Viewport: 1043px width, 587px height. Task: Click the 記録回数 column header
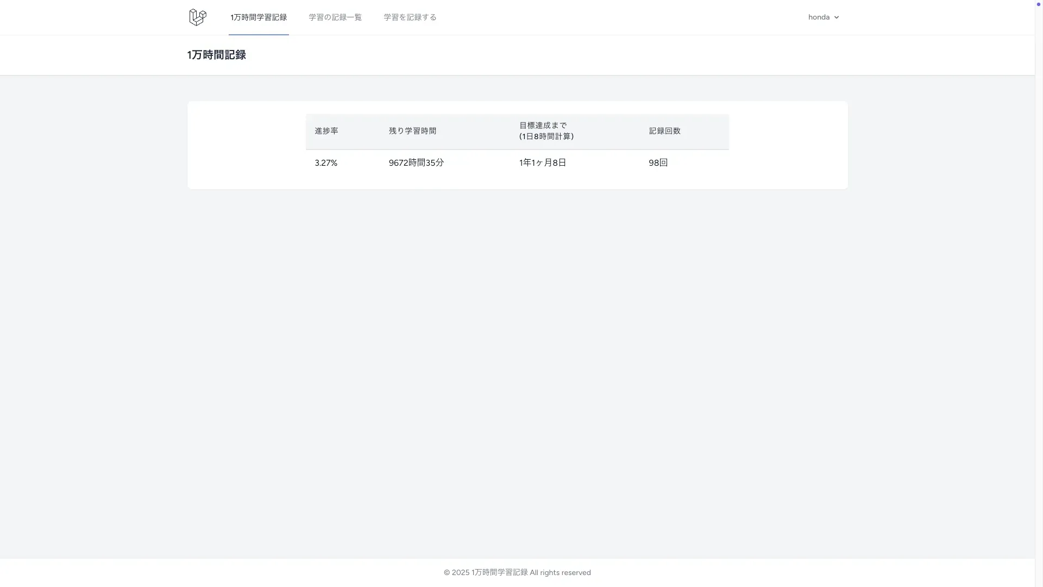pyautogui.click(x=665, y=131)
